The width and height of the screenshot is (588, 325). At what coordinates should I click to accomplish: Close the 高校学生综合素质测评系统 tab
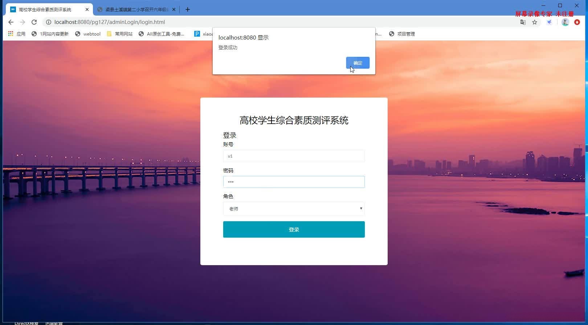click(87, 9)
